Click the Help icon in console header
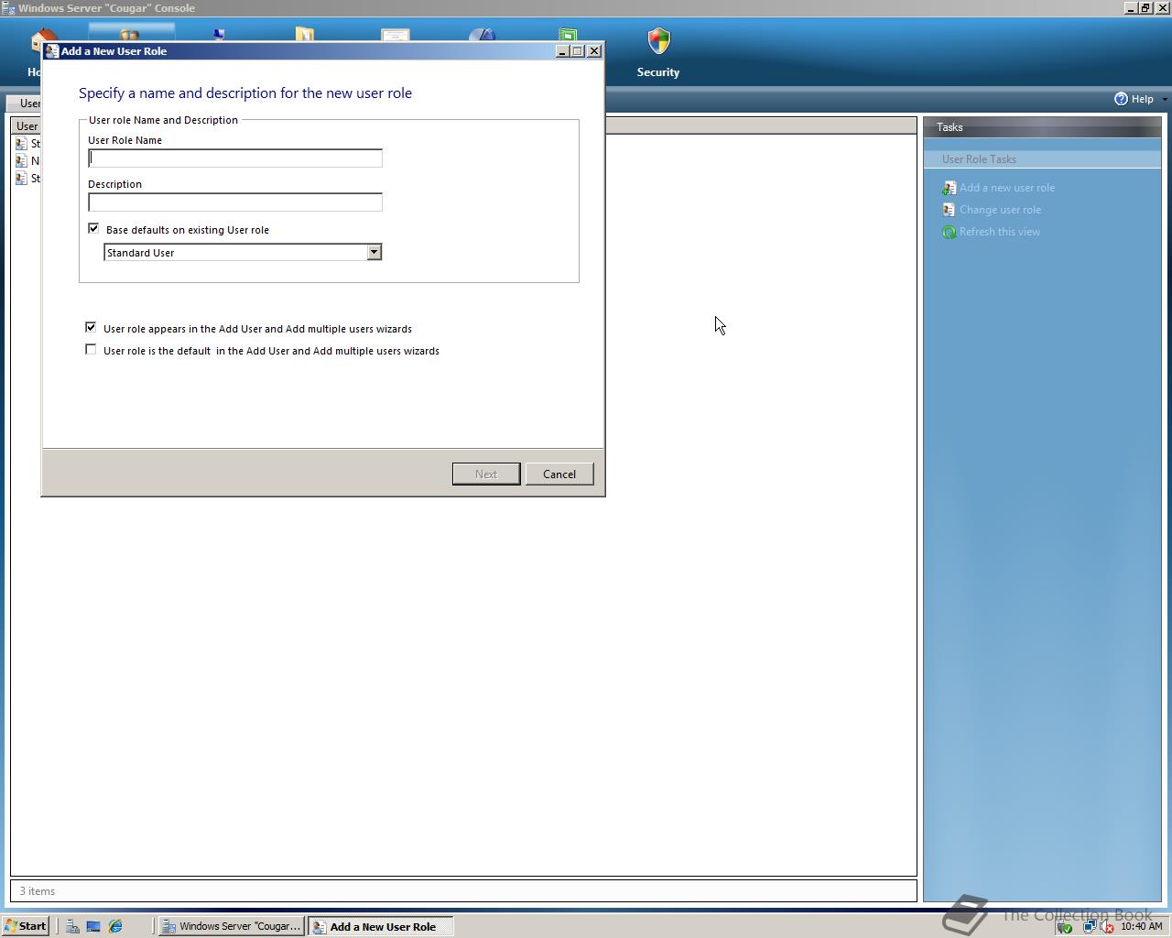Viewport: 1172px width, 938px height. (x=1121, y=99)
